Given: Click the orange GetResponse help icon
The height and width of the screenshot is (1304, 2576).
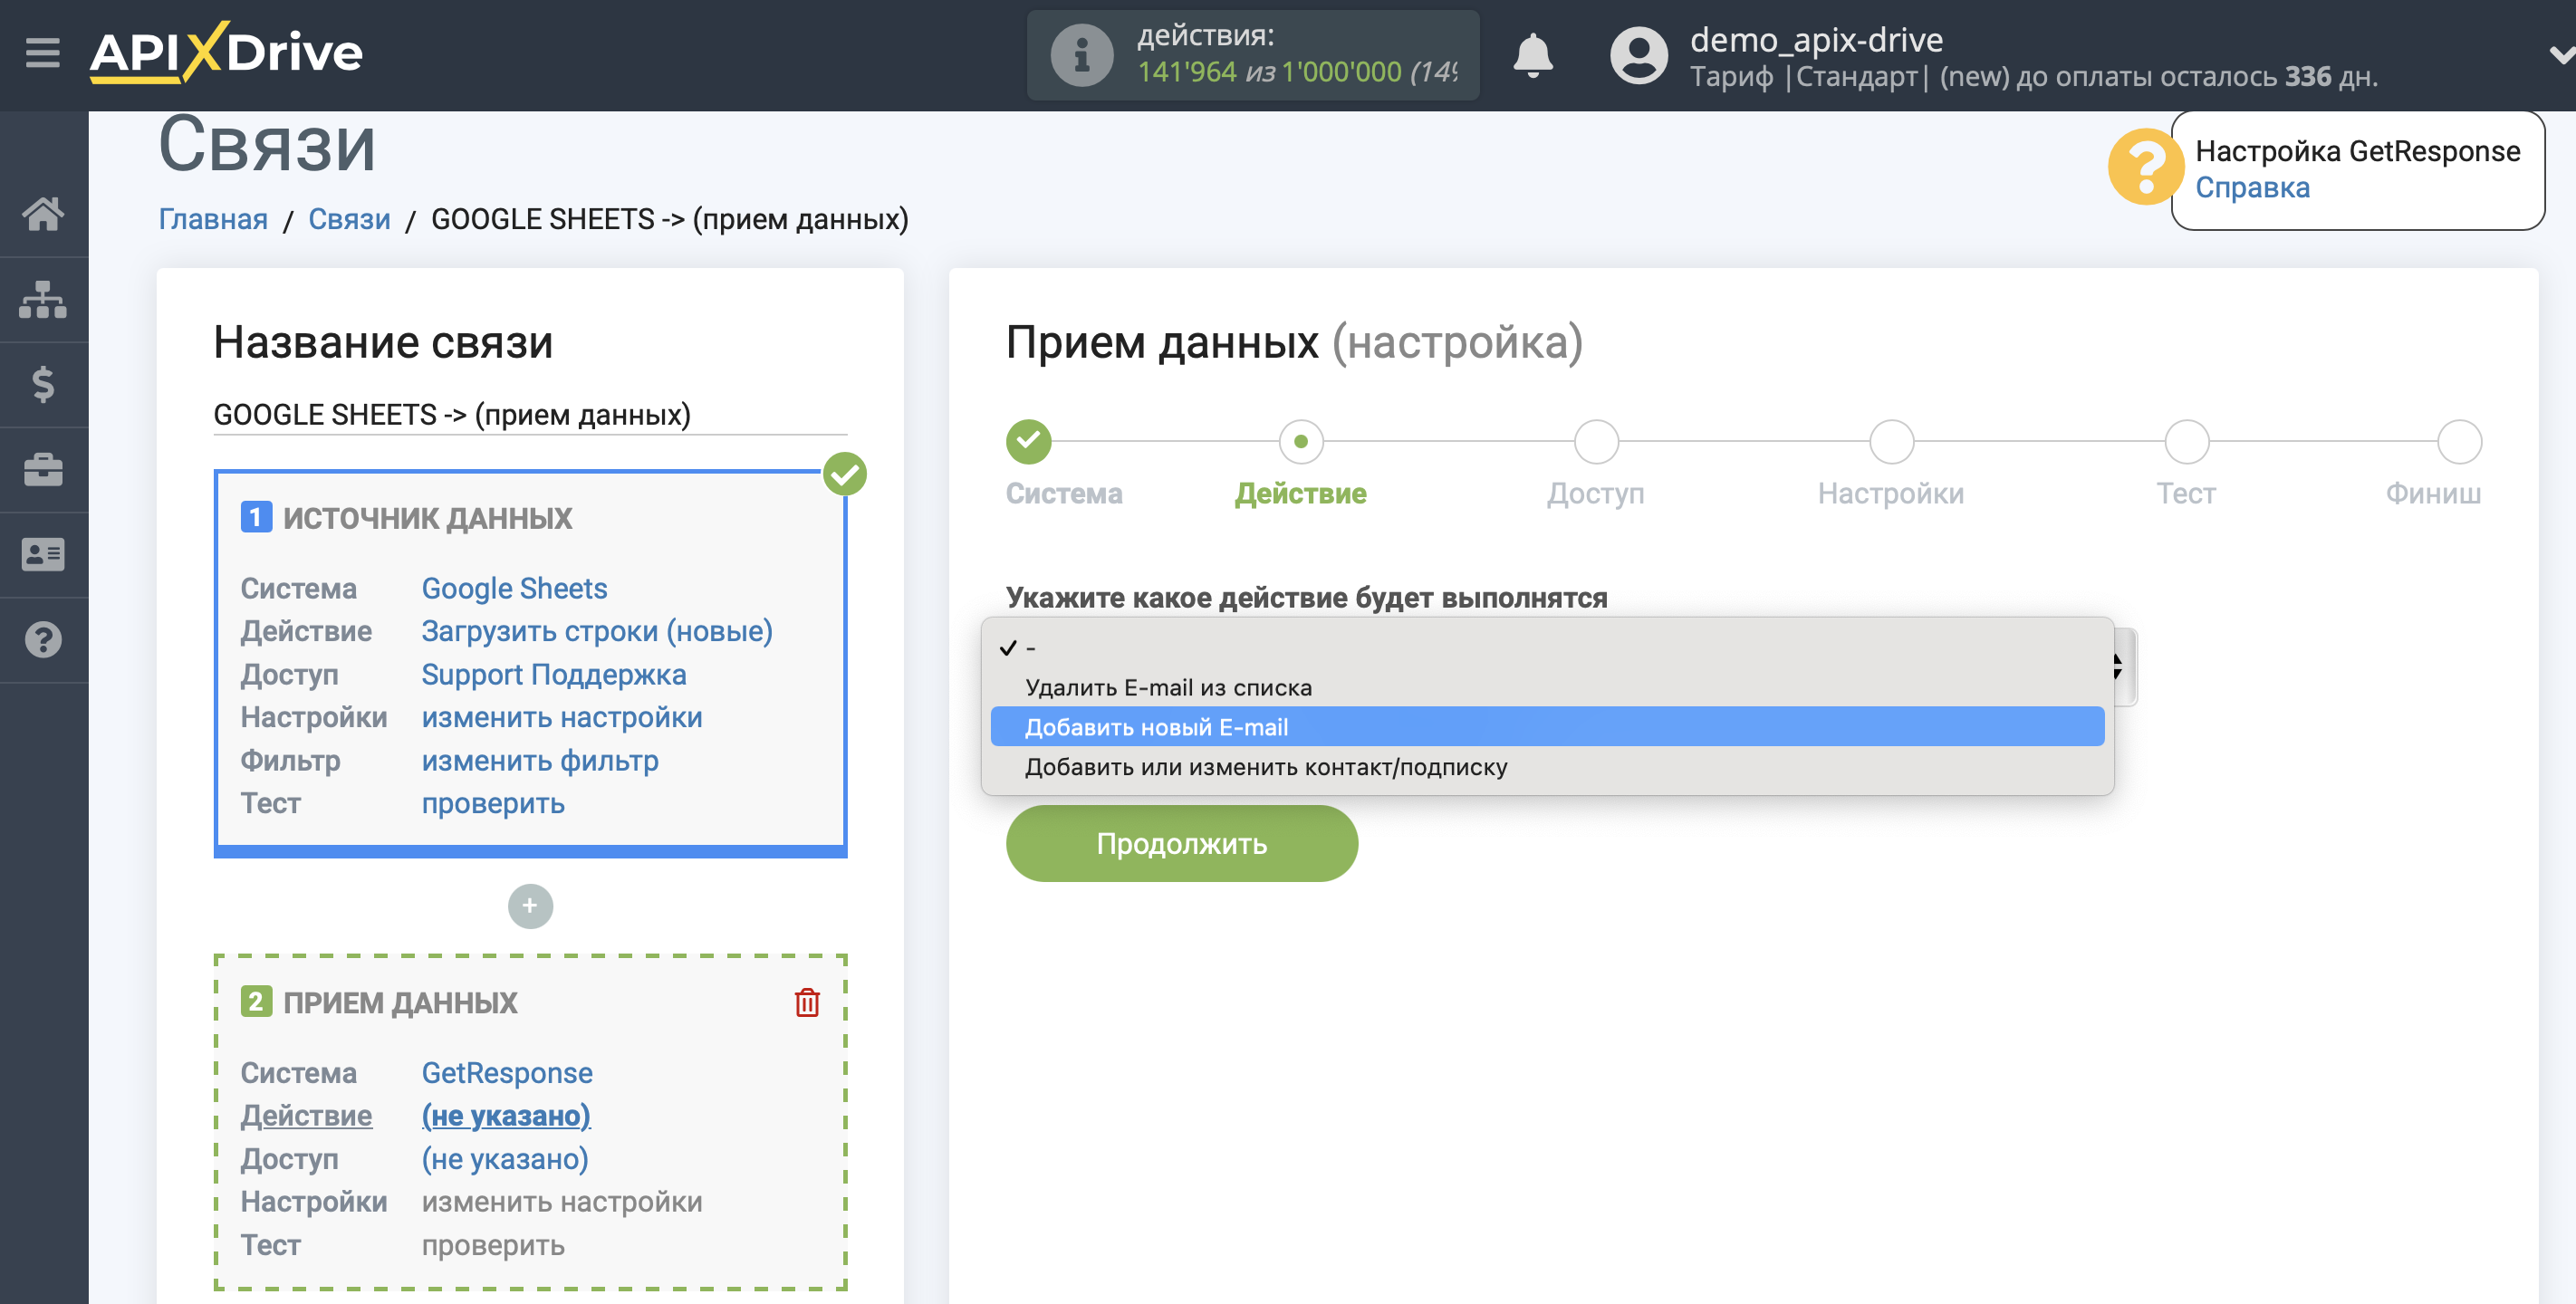Looking at the screenshot, I should 2144,168.
